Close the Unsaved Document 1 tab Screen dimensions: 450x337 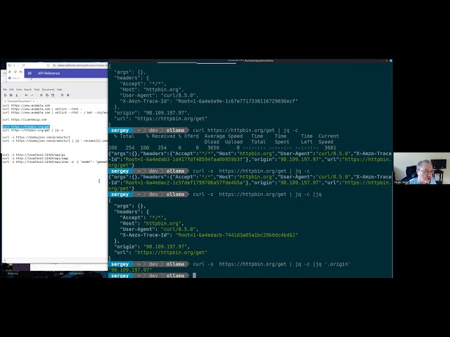click(34, 101)
